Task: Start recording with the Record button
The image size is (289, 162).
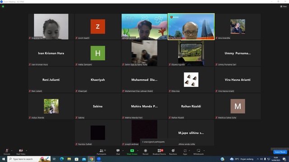Action: click(145, 152)
